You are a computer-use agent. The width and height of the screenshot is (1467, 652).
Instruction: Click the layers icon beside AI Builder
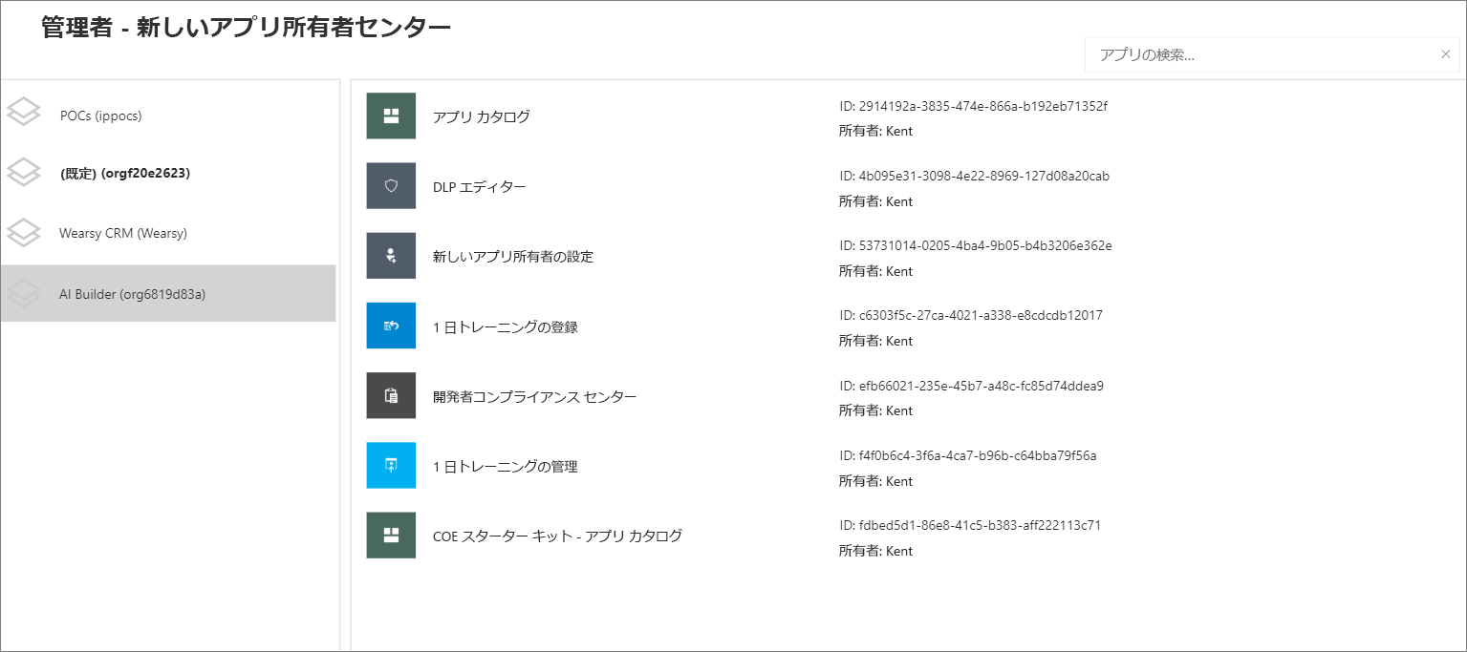tap(24, 293)
